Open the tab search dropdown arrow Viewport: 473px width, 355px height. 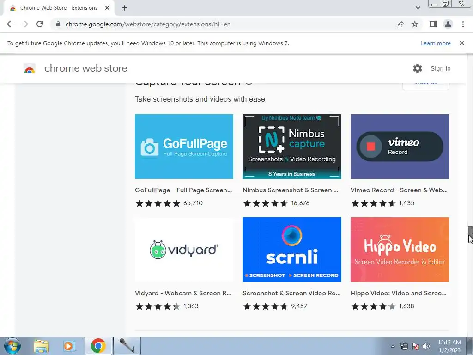(x=418, y=8)
